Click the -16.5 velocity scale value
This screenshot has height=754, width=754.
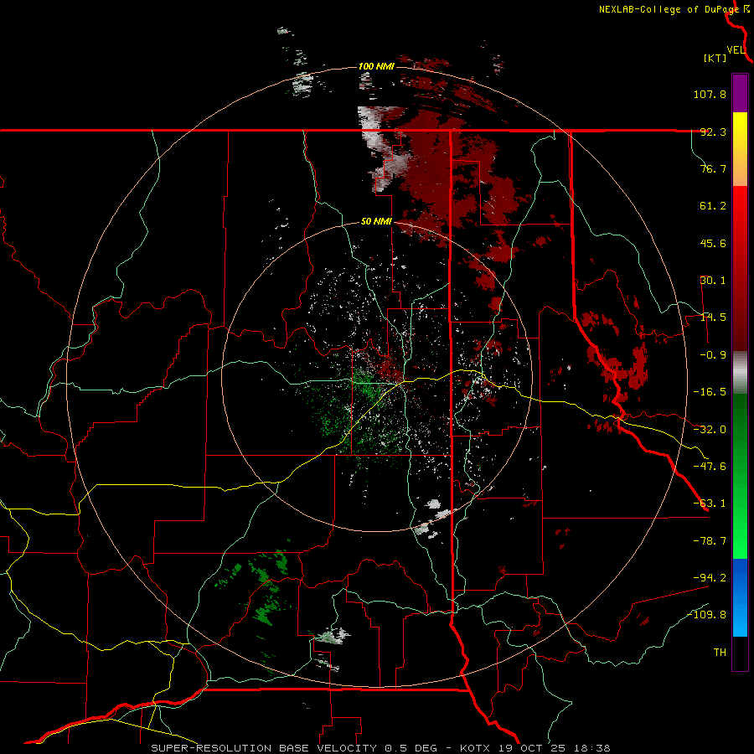coord(710,392)
